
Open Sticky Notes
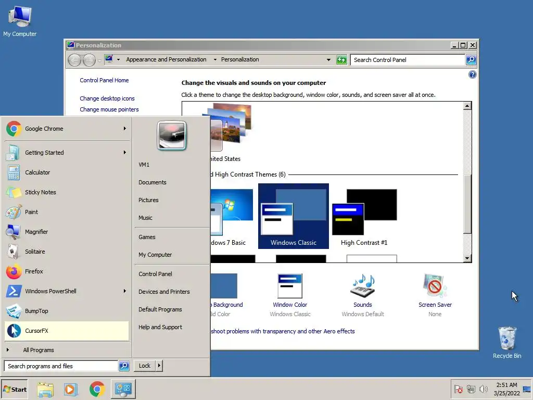66,192
